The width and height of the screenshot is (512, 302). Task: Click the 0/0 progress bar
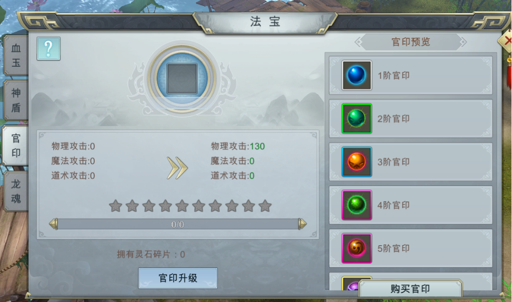tap(178, 224)
